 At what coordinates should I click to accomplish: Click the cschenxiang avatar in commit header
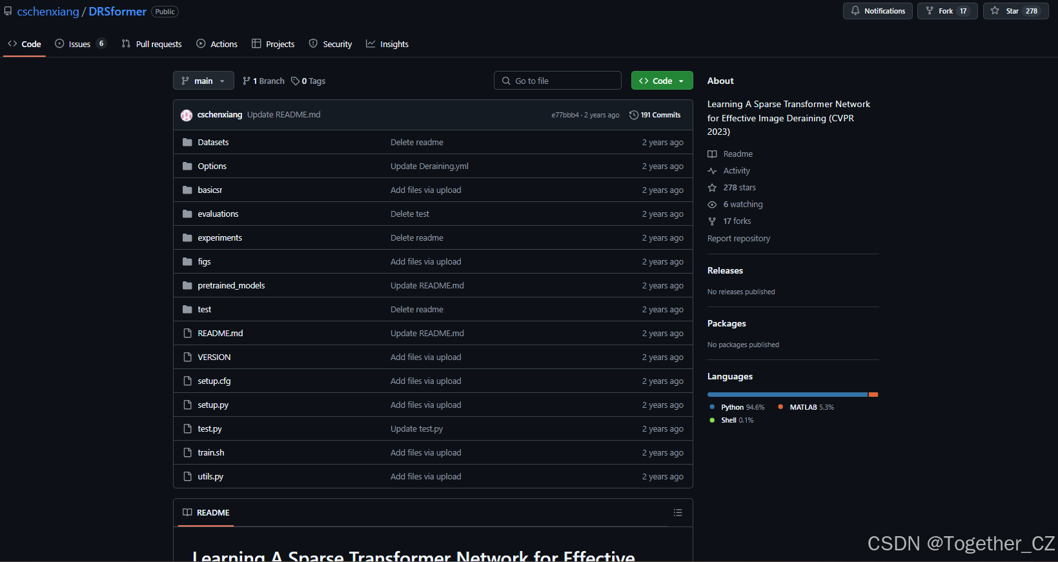187,115
